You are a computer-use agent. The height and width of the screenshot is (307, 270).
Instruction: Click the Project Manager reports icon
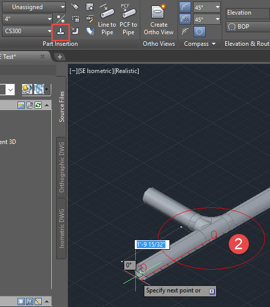point(27,89)
